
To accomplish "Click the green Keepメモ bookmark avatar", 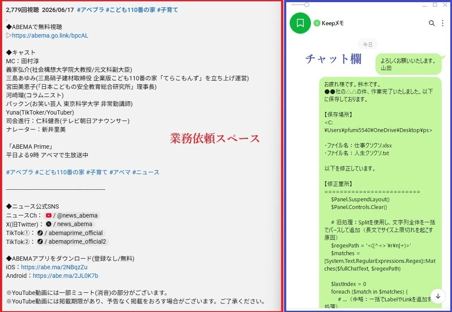I will (x=300, y=23).
